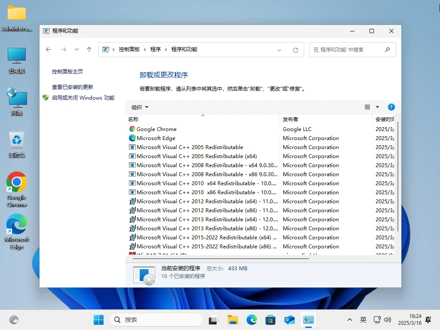Viewport: 440px width, 330px height.
Task: Click the forward navigation arrow
Action: (x=64, y=49)
